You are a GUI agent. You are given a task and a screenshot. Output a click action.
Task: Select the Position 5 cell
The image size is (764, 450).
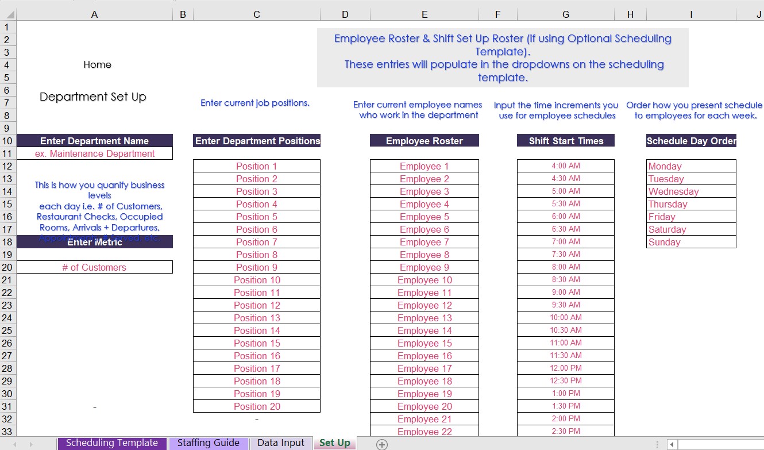(257, 217)
